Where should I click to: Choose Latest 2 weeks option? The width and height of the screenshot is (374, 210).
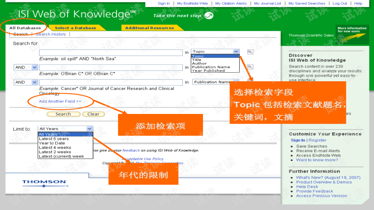point(55,152)
